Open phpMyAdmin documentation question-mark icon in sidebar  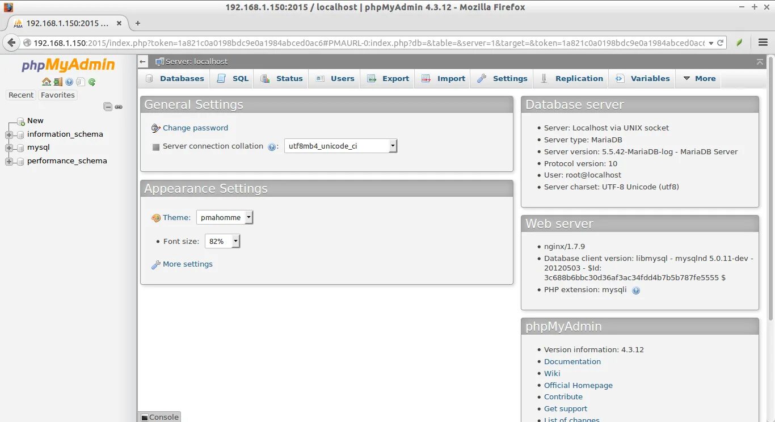69,82
